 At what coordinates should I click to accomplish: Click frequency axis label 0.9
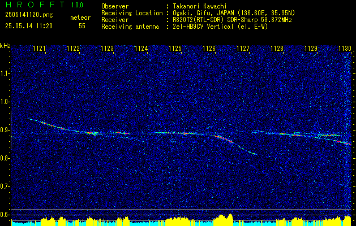pos(5,130)
